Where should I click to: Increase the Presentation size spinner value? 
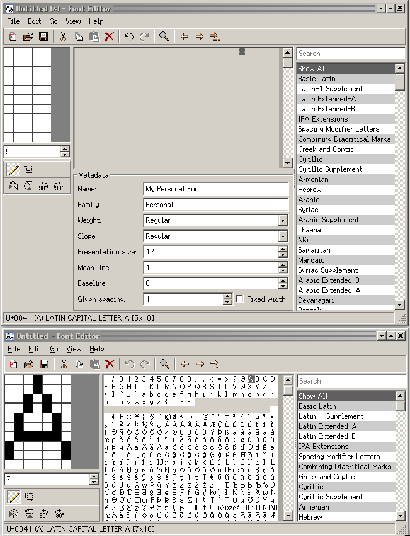pos(283,249)
